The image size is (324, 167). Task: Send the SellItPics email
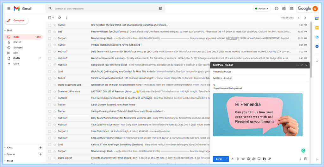click(x=218, y=159)
